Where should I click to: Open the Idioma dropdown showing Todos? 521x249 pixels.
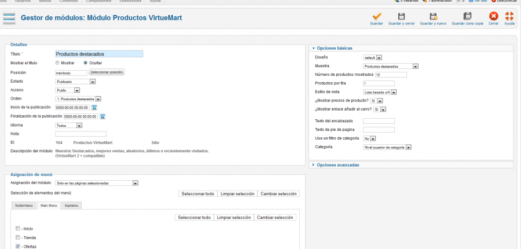tap(68, 126)
